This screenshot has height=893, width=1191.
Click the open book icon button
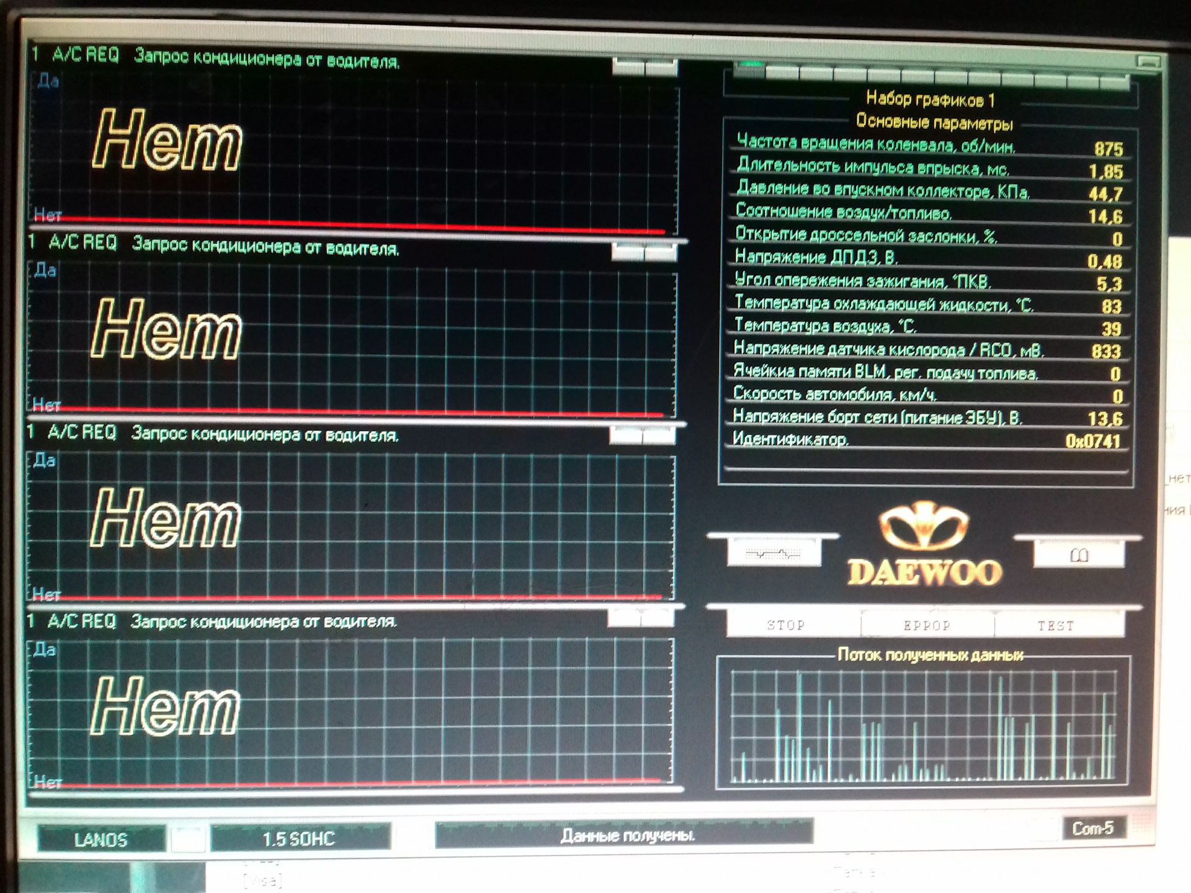1079,555
